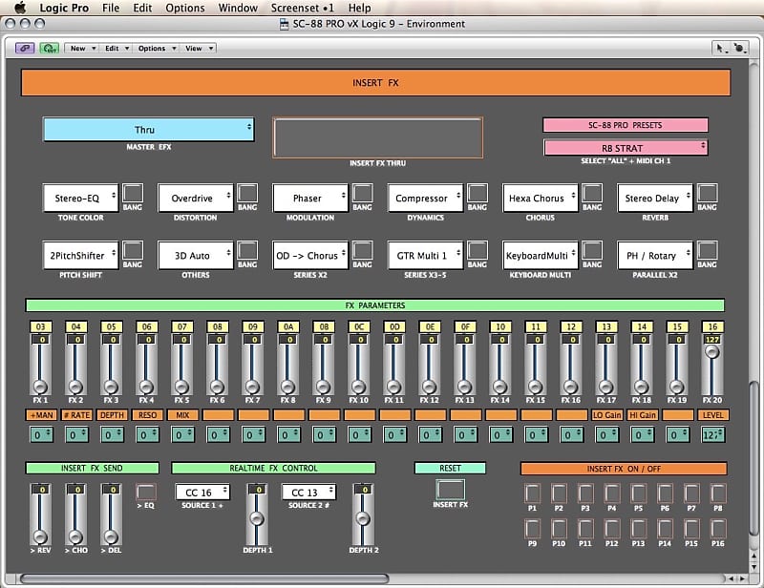764x588 pixels.
Task: Click BANG button next to 3D Auto
Action: pos(247,250)
